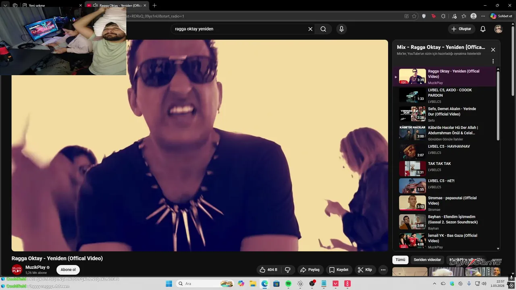Screen dimensions: 516x290
Task: Open the Edge split screen icon
Action: click(x=406, y=16)
